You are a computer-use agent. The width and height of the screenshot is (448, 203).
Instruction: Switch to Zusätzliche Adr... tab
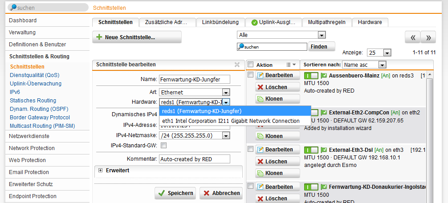click(167, 22)
